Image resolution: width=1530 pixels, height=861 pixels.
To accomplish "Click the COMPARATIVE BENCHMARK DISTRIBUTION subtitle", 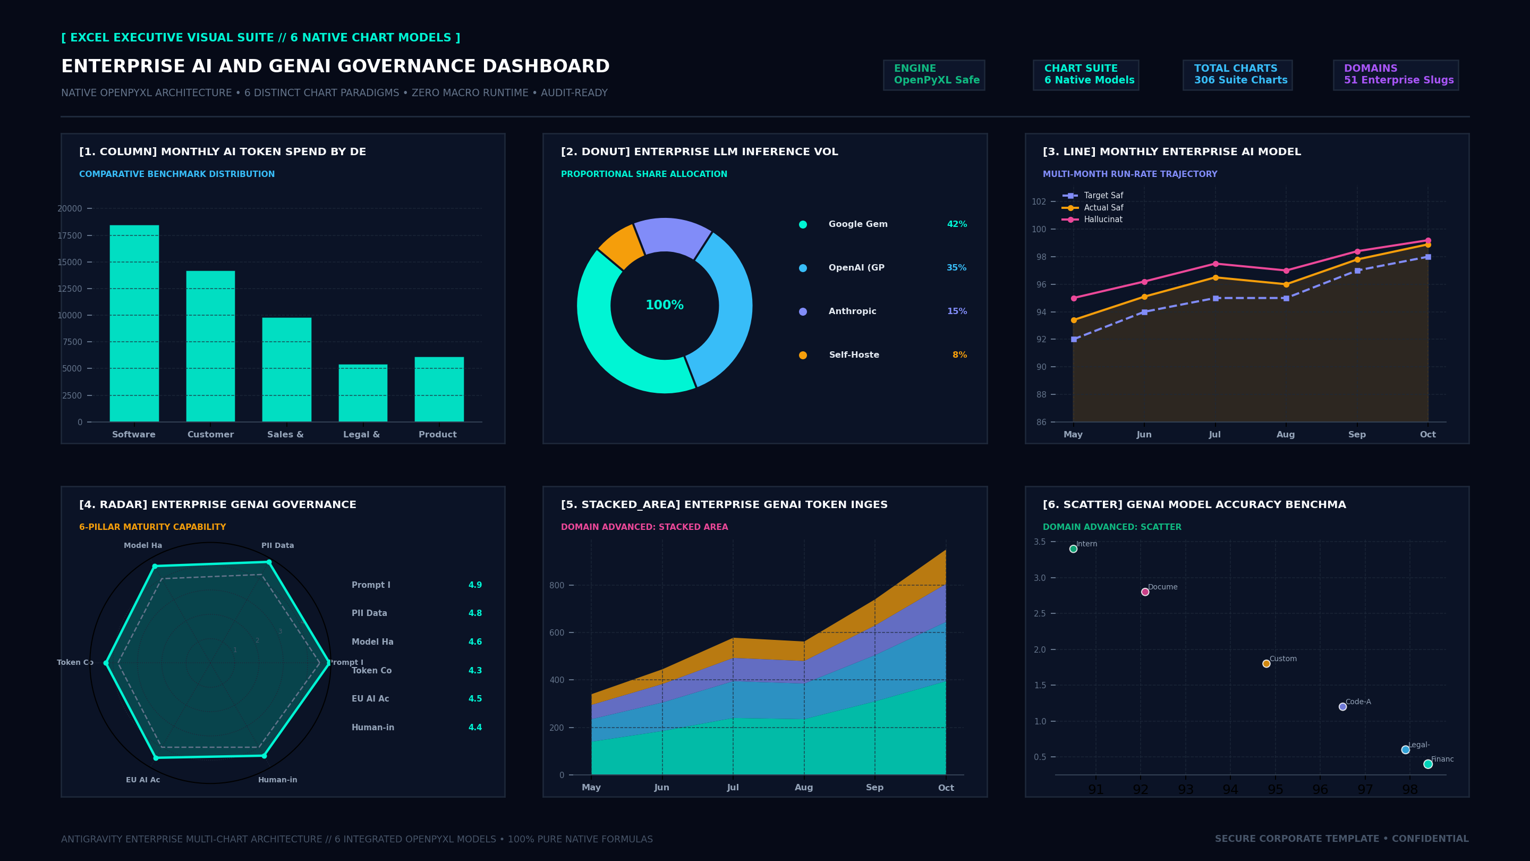I will click(177, 174).
